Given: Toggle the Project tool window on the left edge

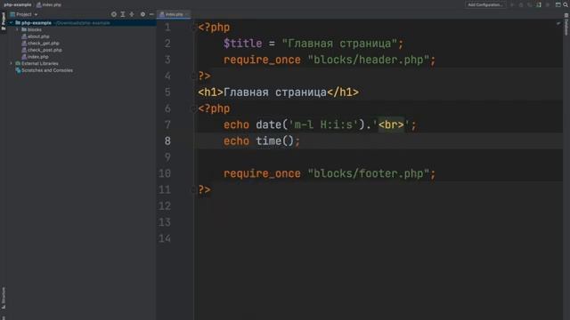Looking at the screenshot, I should pos(4,21).
